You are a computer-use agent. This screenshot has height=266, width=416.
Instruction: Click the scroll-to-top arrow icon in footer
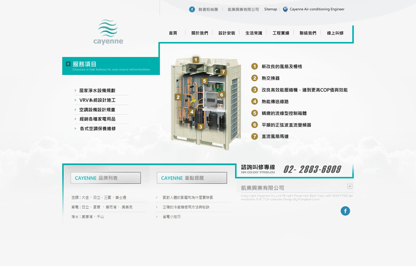pos(350,186)
